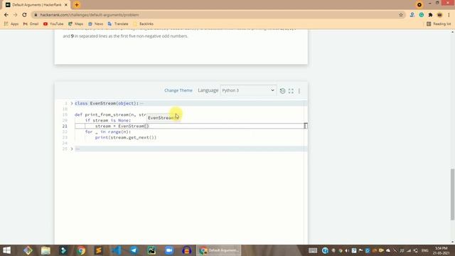
Task: Click the print(stream.get_next()) code line
Action: 126,137
